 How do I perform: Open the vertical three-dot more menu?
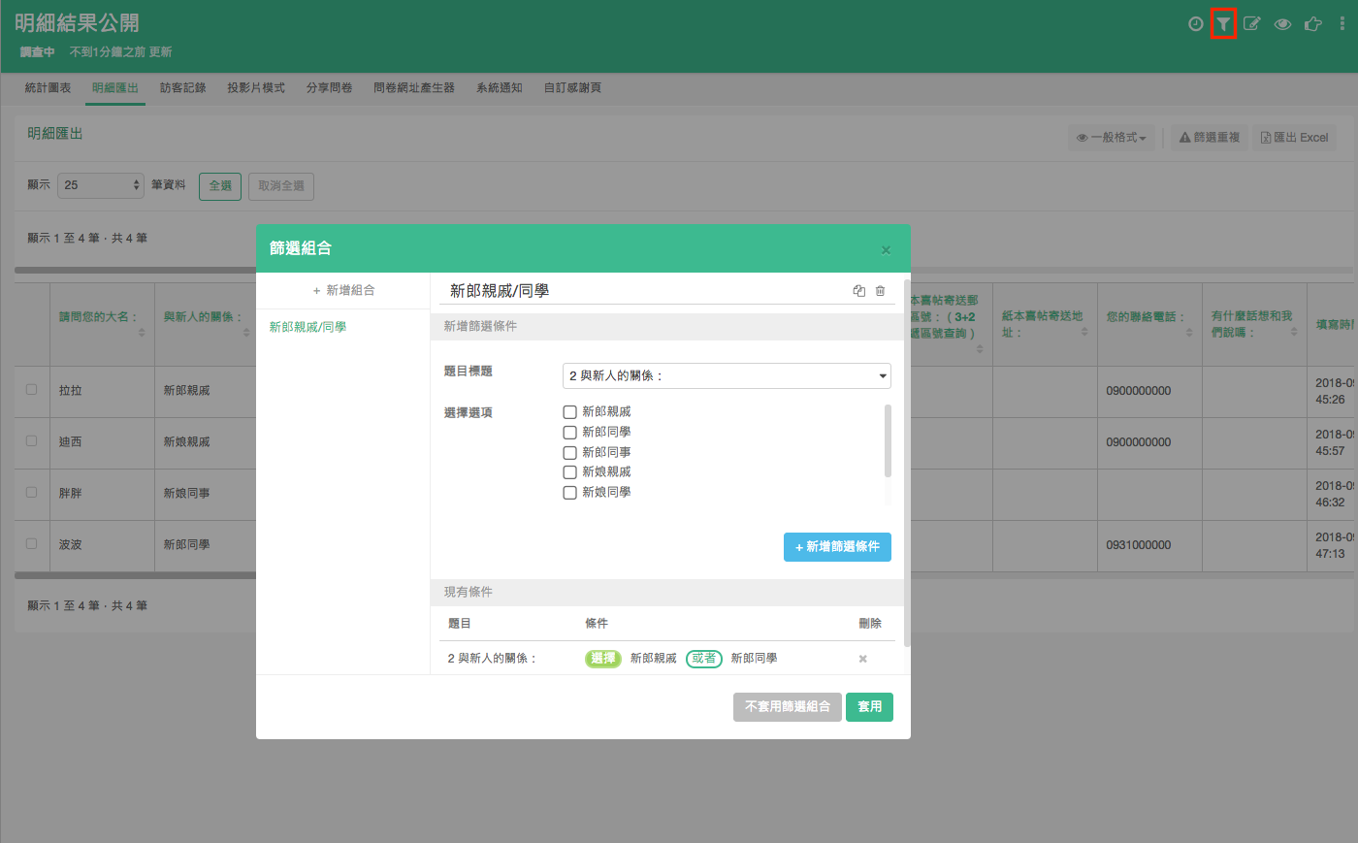1342,23
